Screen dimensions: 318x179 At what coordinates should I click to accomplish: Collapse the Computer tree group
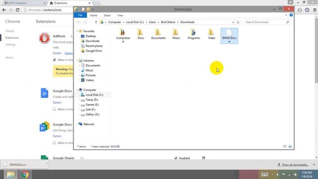(77, 90)
